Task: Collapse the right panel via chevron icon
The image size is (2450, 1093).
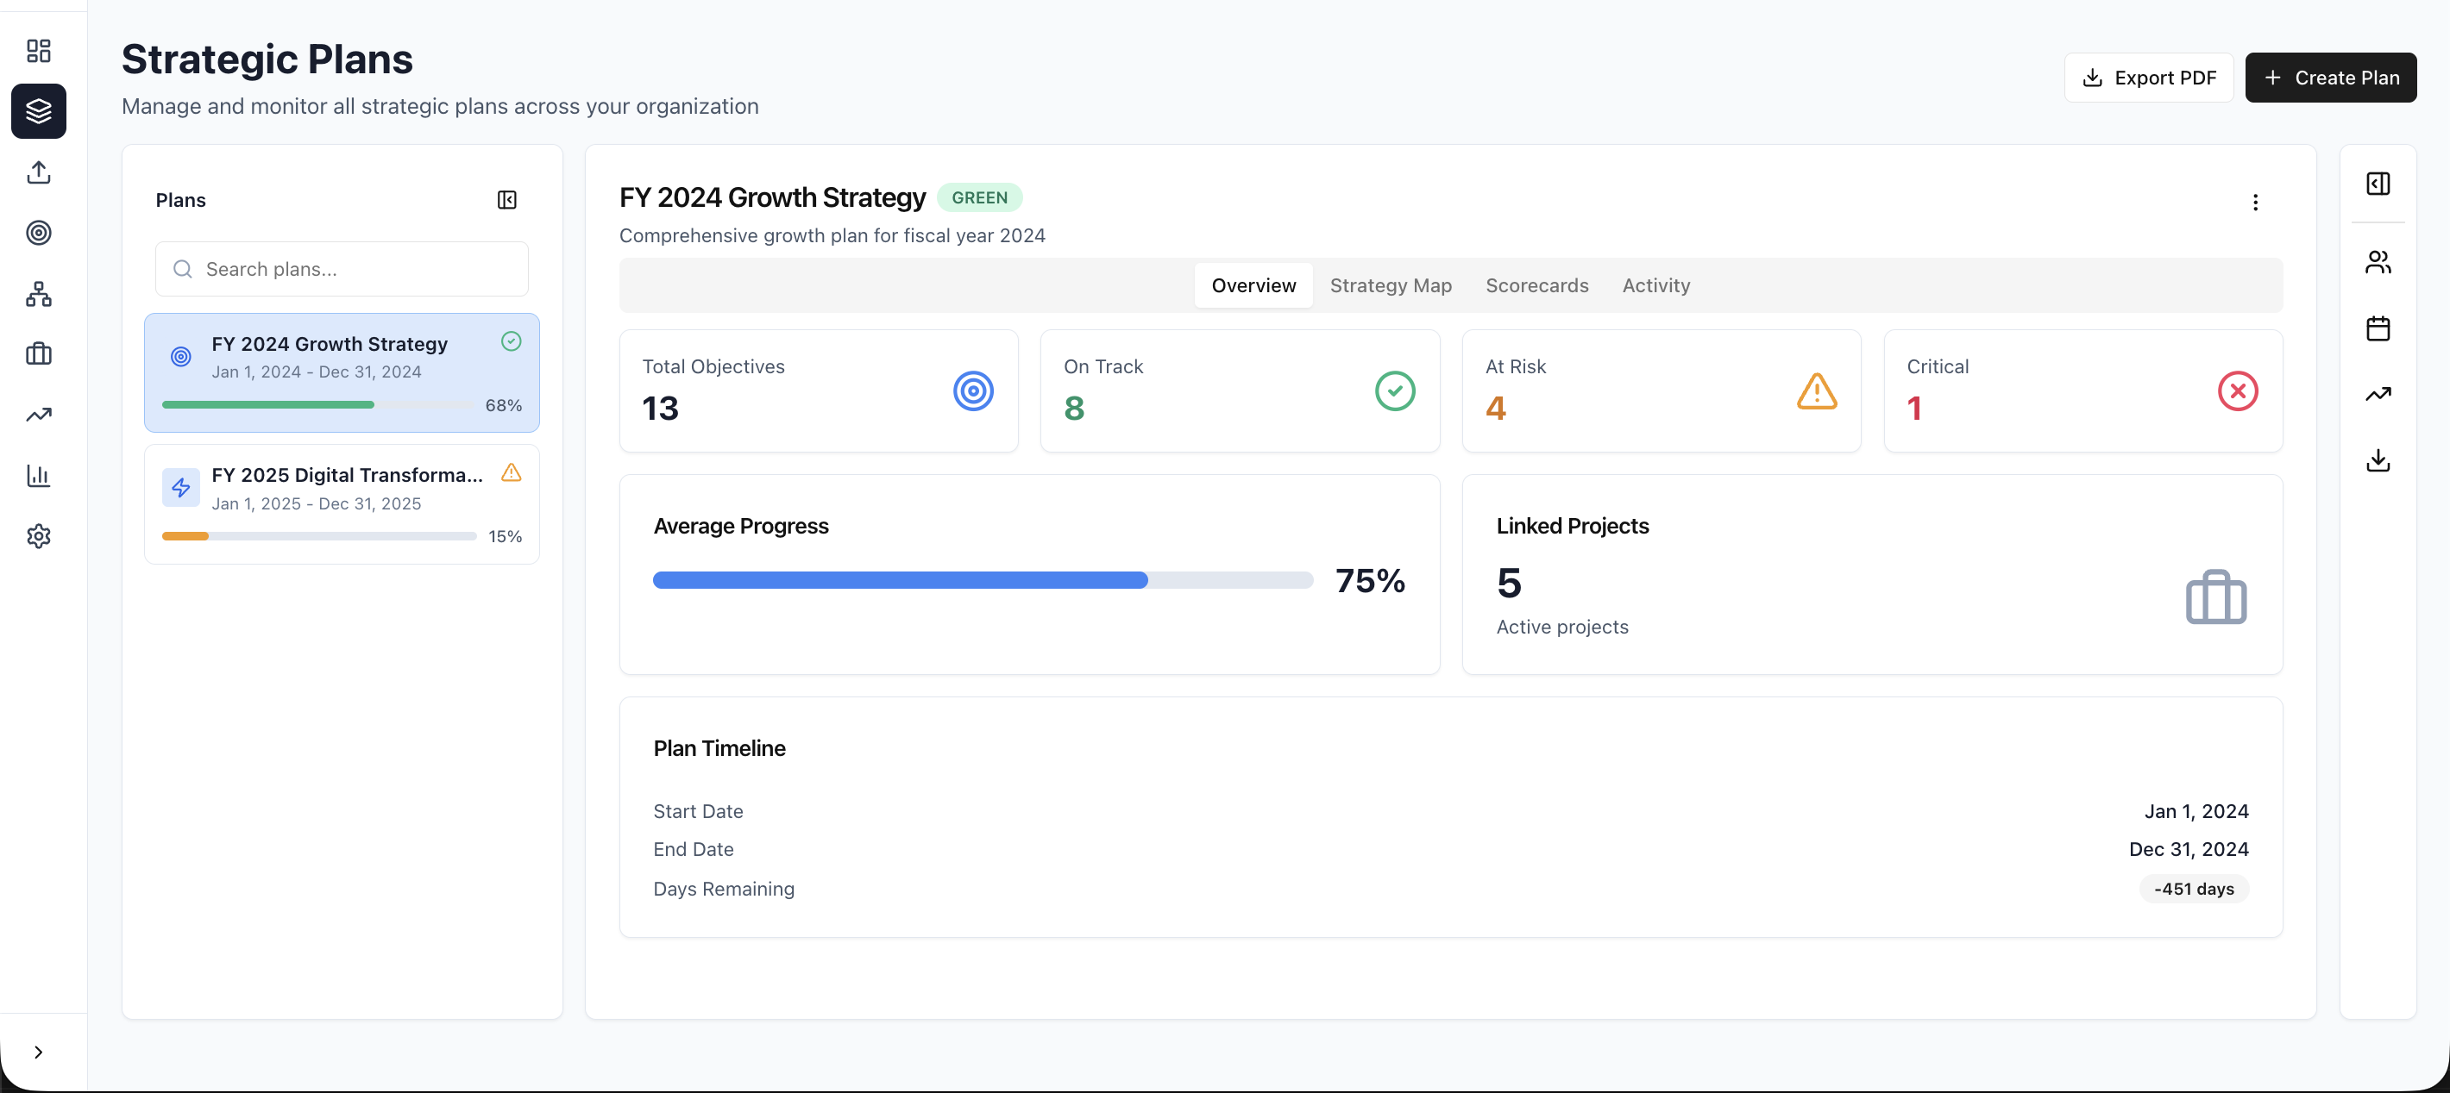Action: [2378, 184]
